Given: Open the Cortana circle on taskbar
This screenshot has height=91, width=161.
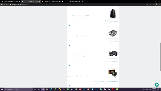Looking at the screenshot, I should point(35,89).
